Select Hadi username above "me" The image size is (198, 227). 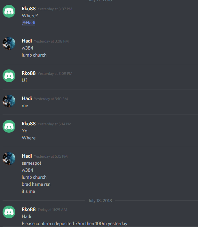click(x=27, y=98)
